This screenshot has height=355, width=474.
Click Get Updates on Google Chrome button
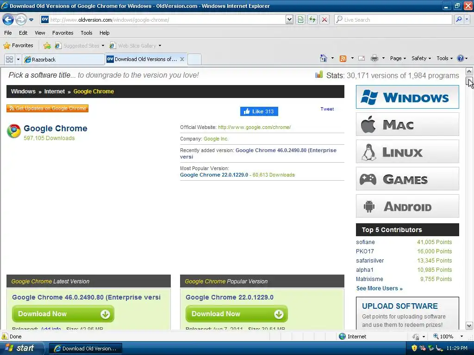tap(48, 108)
